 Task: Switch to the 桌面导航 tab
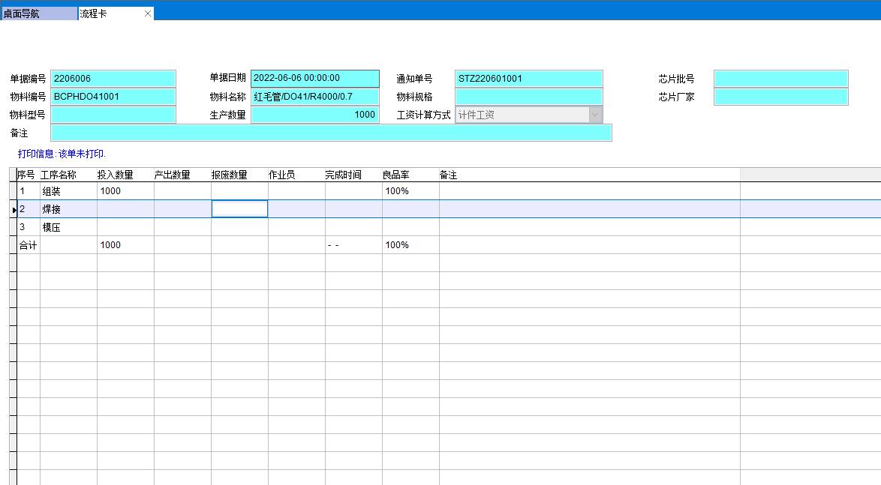coord(38,13)
